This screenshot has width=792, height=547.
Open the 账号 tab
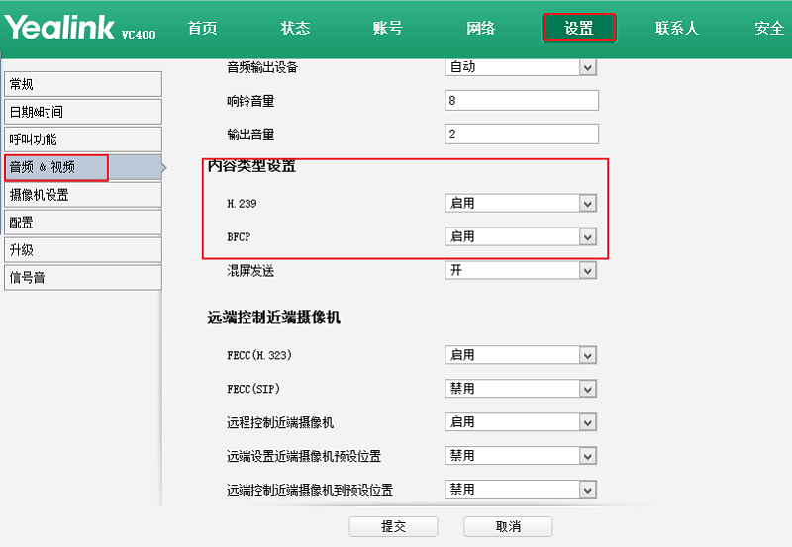[388, 28]
